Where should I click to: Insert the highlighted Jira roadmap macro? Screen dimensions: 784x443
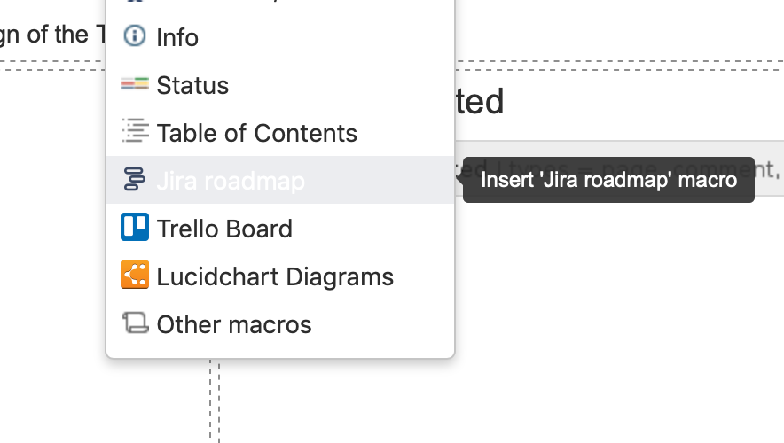click(280, 180)
